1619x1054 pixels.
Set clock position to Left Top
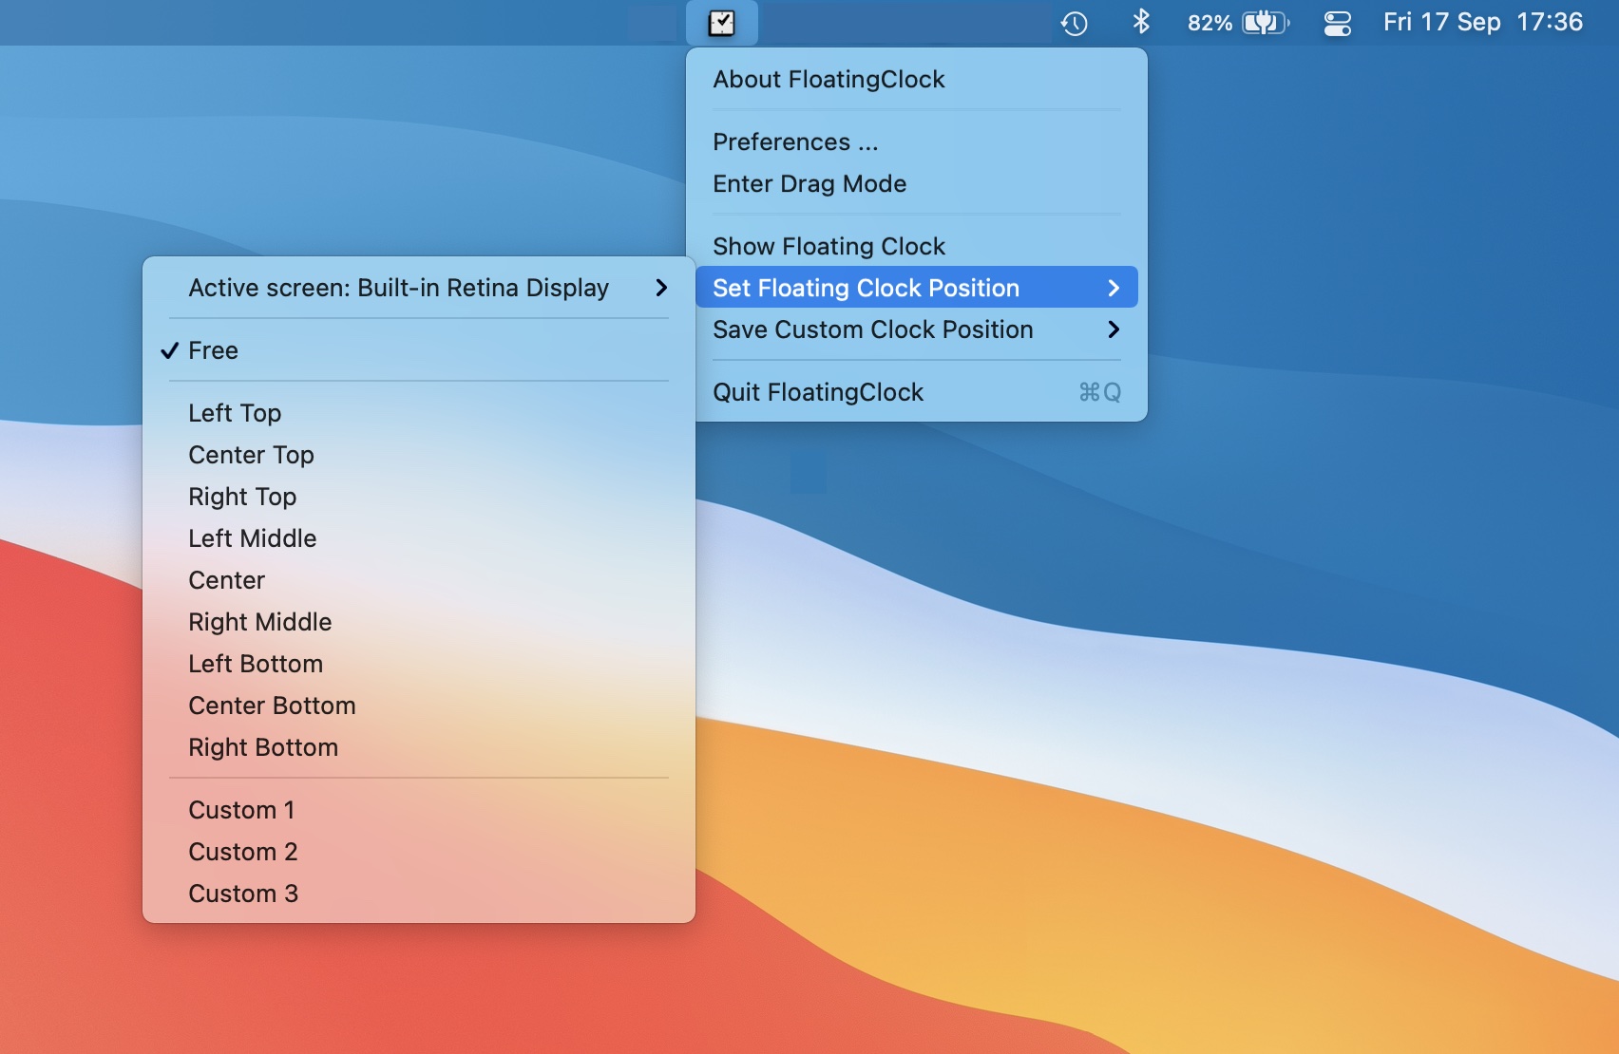pyautogui.click(x=235, y=412)
